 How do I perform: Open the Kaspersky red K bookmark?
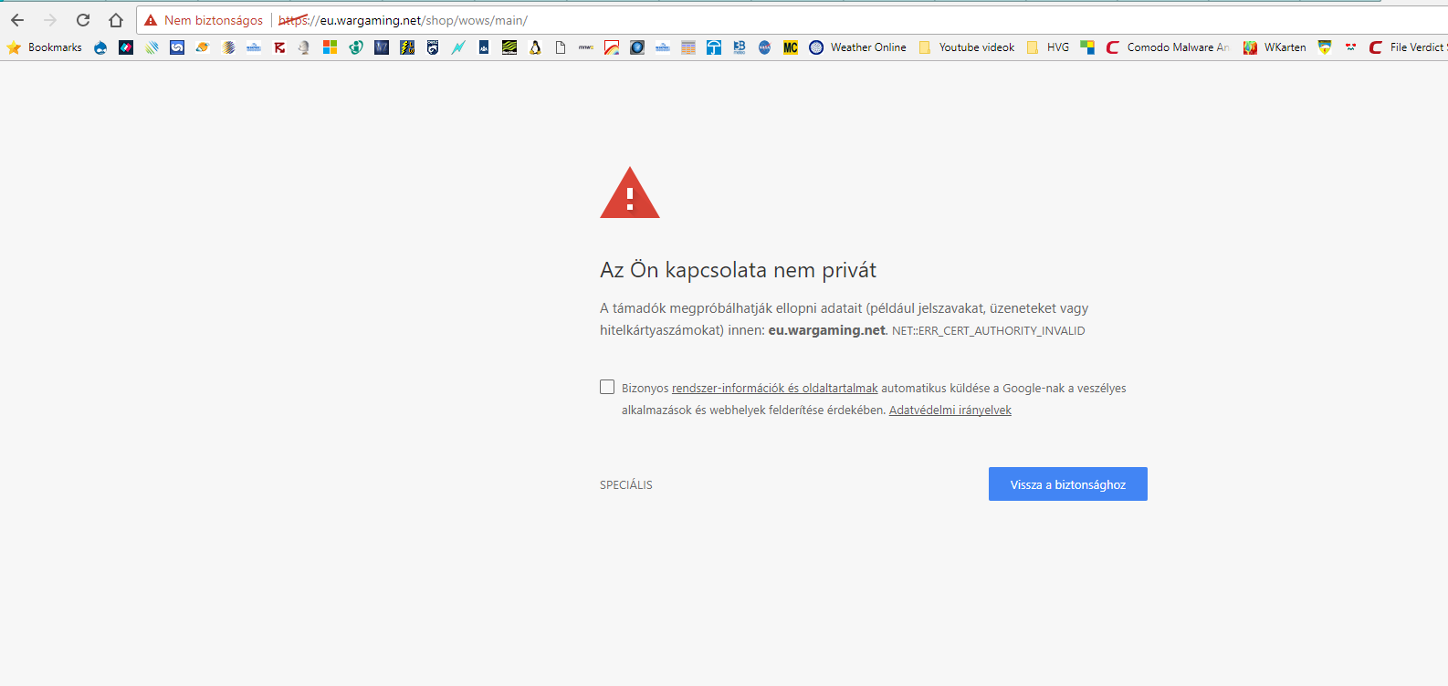tap(279, 47)
